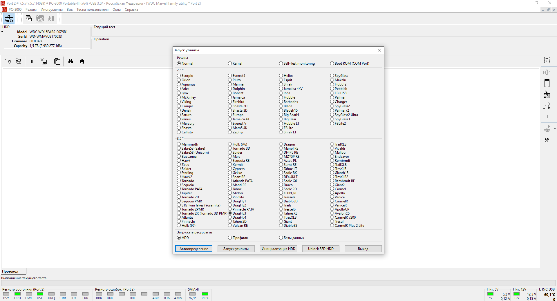Click the save log floppy with arrow icon
The height and width of the screenshot is (301, 557).
coord(19,61)
